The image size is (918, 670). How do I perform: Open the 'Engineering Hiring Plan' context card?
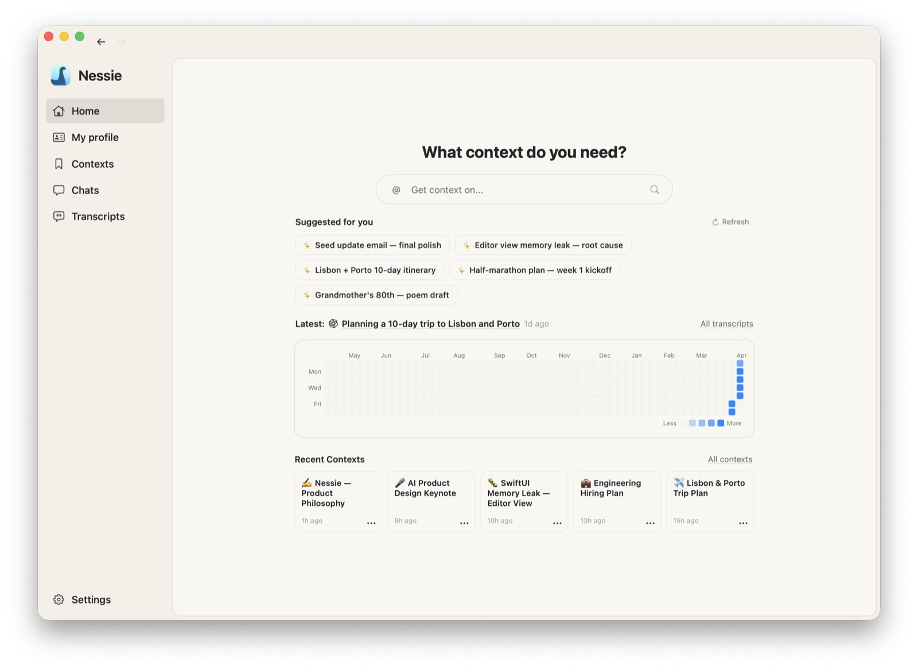point(617,501)
